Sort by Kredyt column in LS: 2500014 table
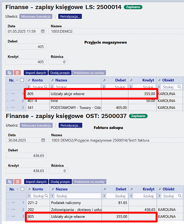This screenshot has width=184, height=224. 148,80
